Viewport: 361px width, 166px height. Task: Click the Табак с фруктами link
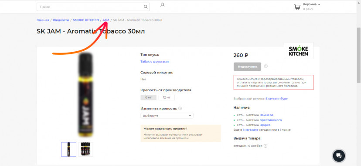(154, 62)
